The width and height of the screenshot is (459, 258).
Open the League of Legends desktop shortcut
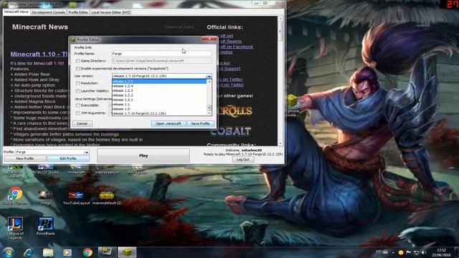pos(15,228)
